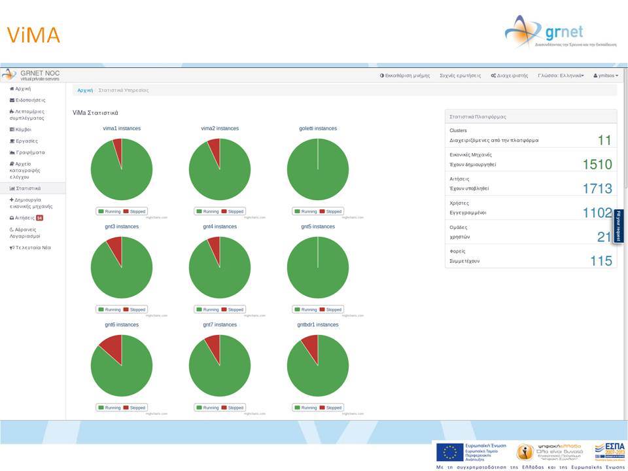
Task: Click the Αρχική breadcrumb link
Action: pos(85,90)
